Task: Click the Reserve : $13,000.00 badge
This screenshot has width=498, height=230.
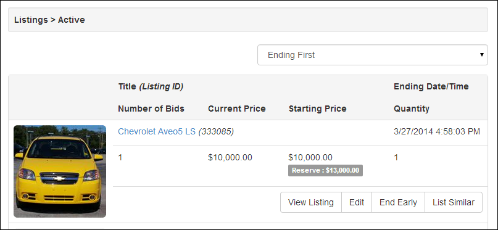Action: [x=326, y=170]
